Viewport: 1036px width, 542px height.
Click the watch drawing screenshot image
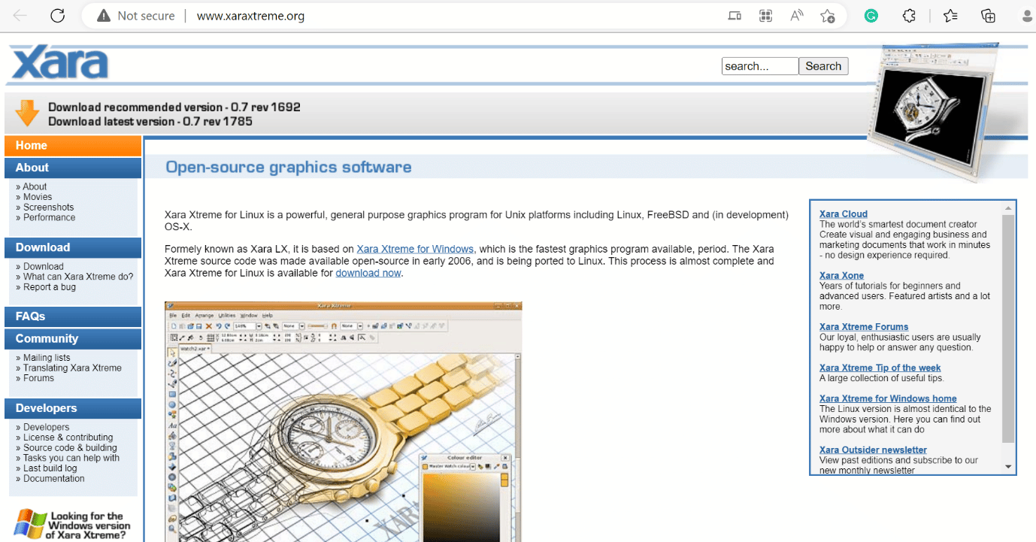[344, 422]
